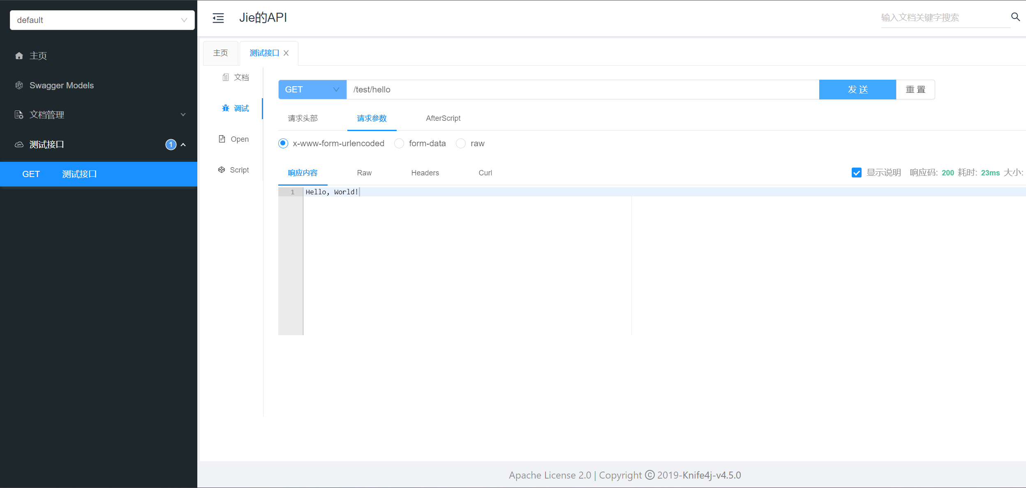Click the /test/hello URL input field
This screenshot has width=1026, height=488.
[582, 90]
